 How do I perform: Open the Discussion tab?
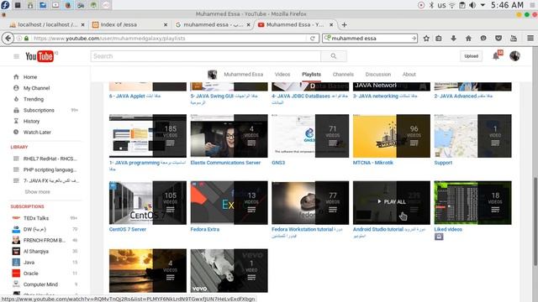pyautogui.click(x=377, y=75)
